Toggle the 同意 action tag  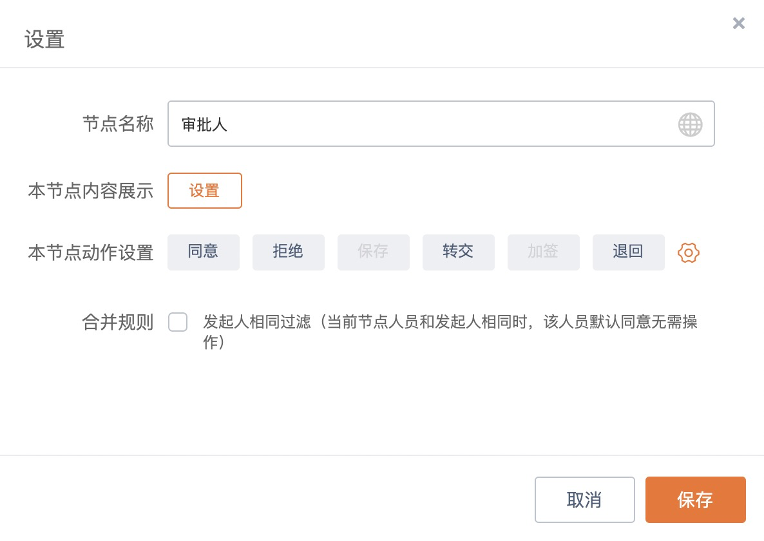pyautogui.click(x=204, y=252)
